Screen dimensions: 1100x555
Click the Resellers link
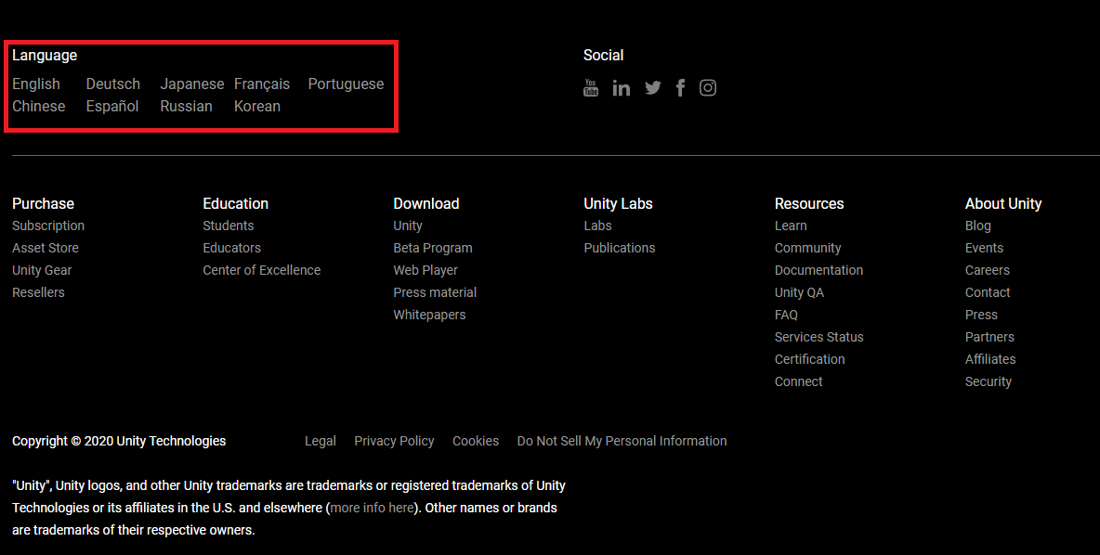click(x=38, y=293)
